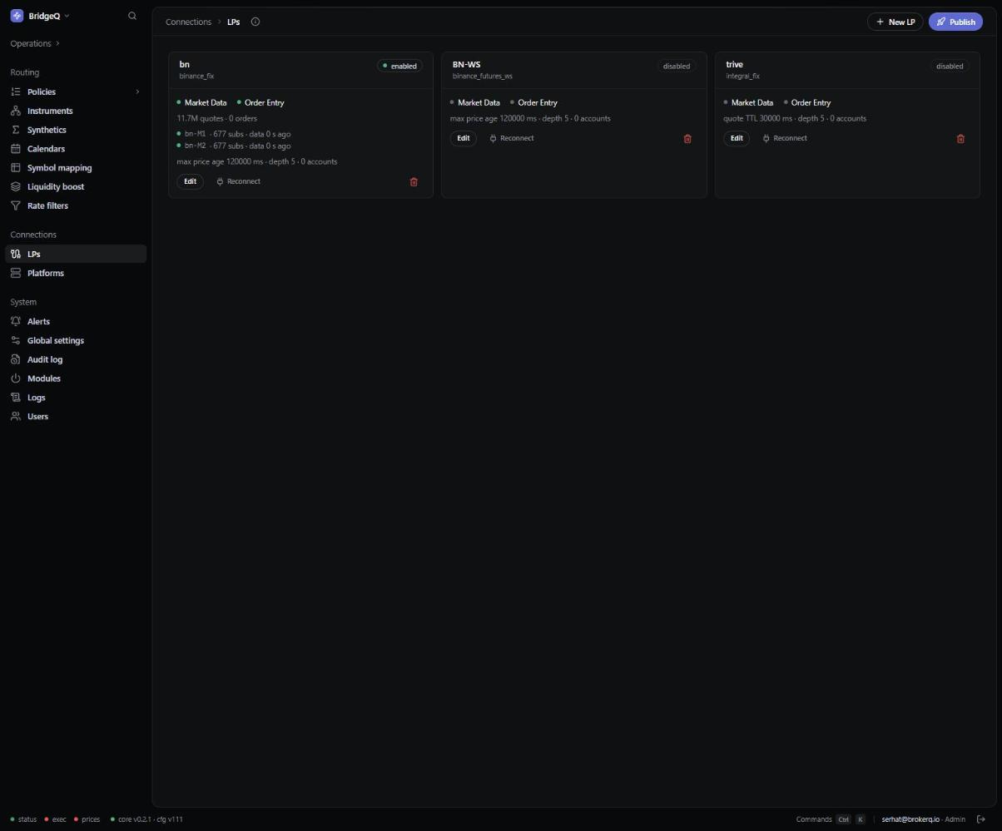Reconnect the BN-WS LP
Viewport: 1002px width, 831px height.
pos(512,138)
